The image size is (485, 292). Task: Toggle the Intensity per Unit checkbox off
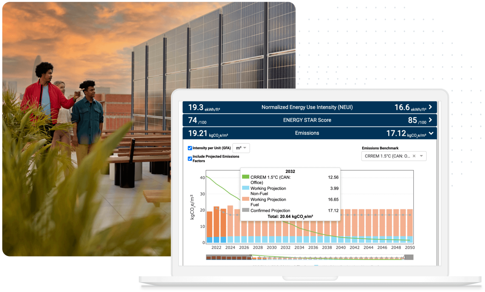(x=190, y=148)
